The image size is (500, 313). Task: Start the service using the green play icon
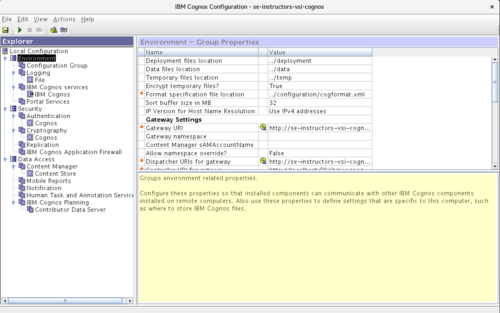(x=20, y=30)
